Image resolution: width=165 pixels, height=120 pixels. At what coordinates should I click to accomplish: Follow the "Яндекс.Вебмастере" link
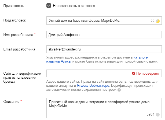coord(93,85)
